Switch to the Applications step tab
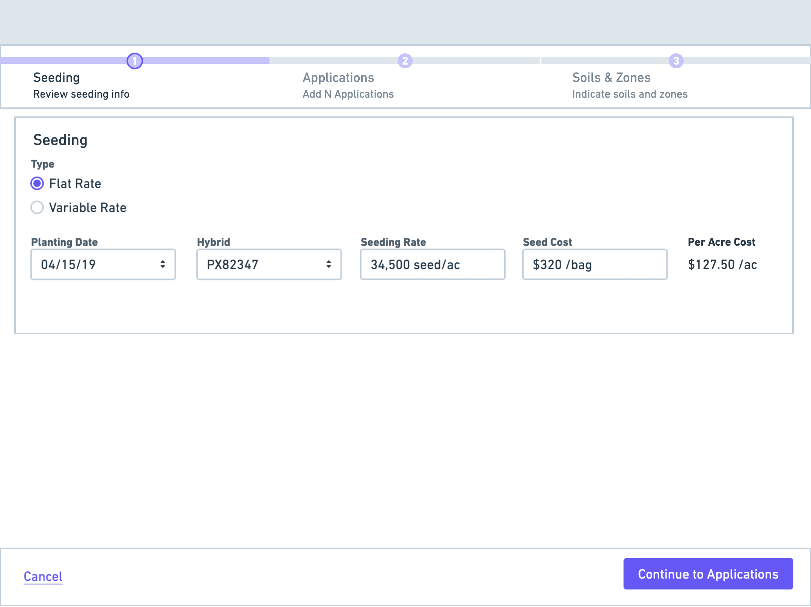This screenshot has width=811, height=607. [x=338, y=78]
